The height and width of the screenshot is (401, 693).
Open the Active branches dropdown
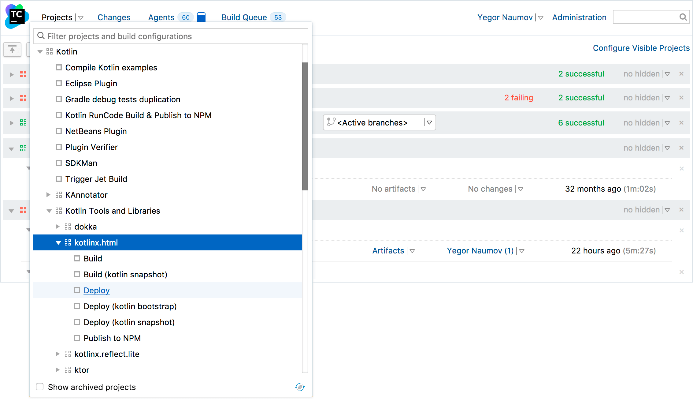tap(430, 122)
